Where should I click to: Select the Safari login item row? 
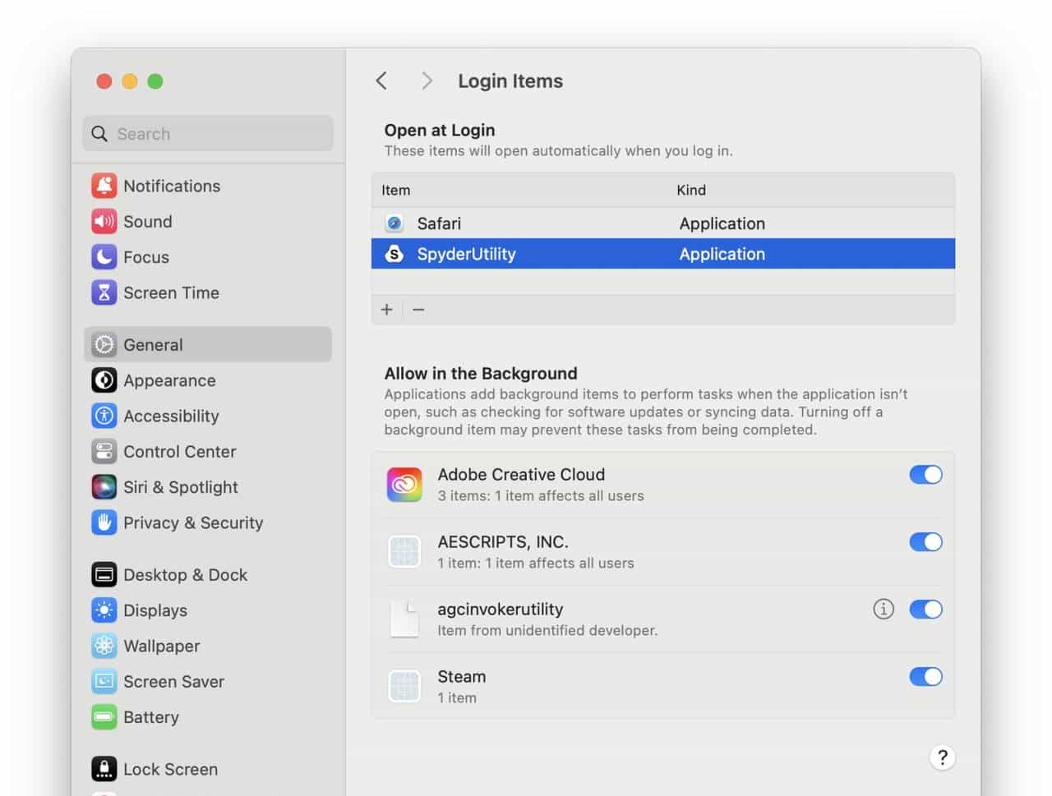click(663, 223)
